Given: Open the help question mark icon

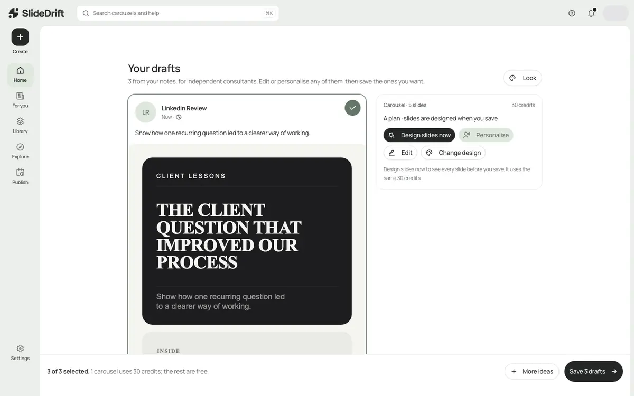Looking at the screenshot, I should point(572,13).
